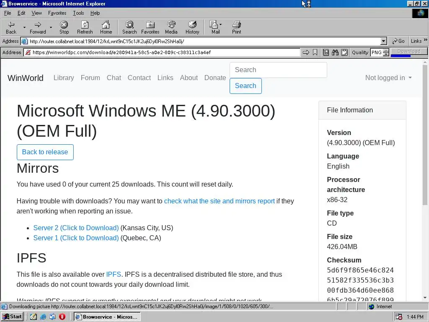Click the Go button in IE address bar
429x322 pixels.
pyautogui.click(x=398, y=41)
